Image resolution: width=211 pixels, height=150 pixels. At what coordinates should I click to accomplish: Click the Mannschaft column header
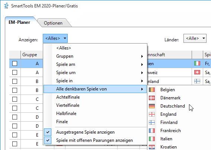coord(170,55)
